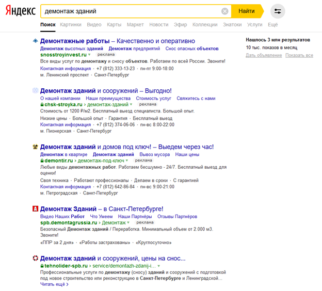Viewport: 322px width, 291px height.
Task: Expand dropdown arrow after spb.demontagrussia.ru path
Action: tap(128, 222)
